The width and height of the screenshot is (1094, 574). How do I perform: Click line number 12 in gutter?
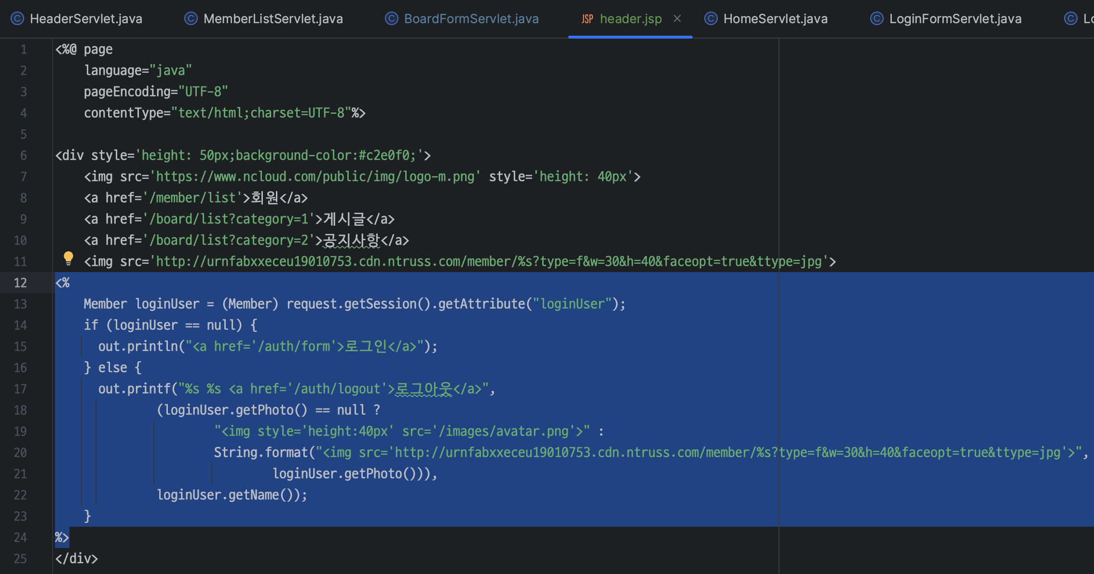[20, 283]
